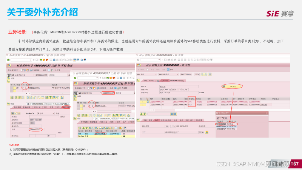Screen dimensions: 302x170
Task: Click green Back icon in back purchase order toolbar
Action: pos(41,60)
